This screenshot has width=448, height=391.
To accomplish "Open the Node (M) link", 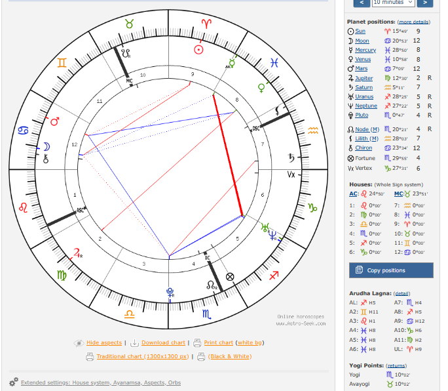I will (x=367, y=129).
